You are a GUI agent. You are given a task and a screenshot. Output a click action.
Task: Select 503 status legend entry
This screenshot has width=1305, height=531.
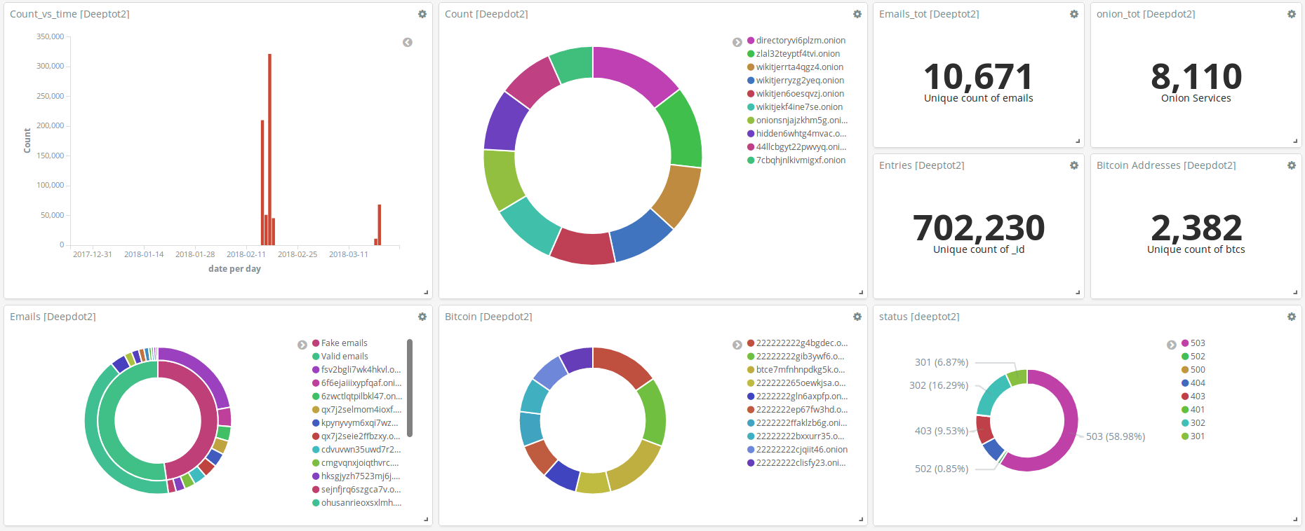(1193, 343)
